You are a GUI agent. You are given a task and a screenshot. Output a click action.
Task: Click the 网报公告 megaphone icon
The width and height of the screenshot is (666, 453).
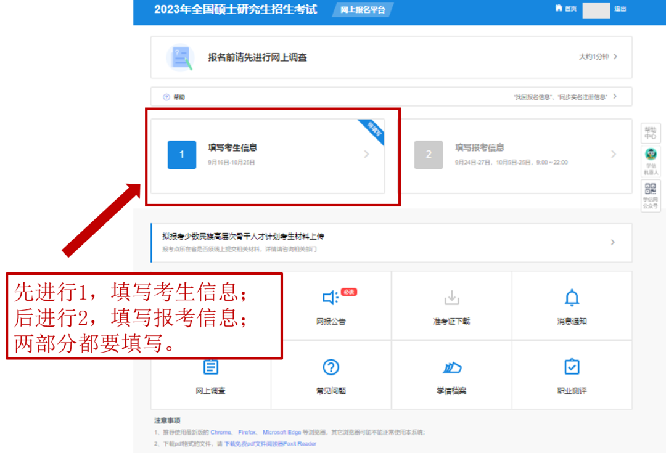coord(331,298)
